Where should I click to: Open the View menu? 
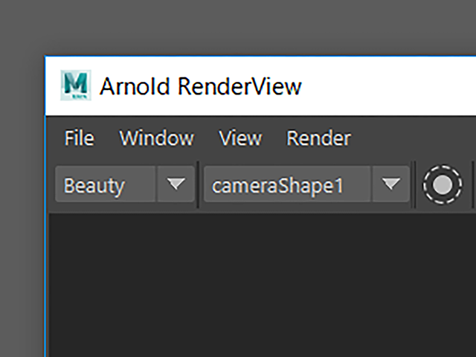pyautogui.click(x=240, y=138)
